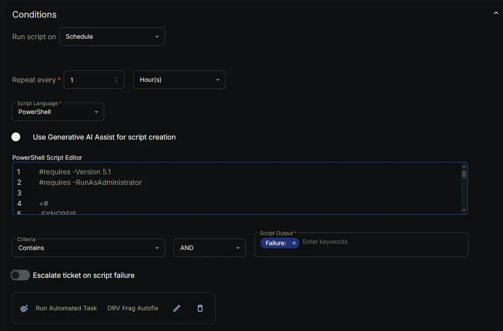The image size is (503, 331).
Task: Collapse the Conditions section chevron
Action: coord(496,13)
